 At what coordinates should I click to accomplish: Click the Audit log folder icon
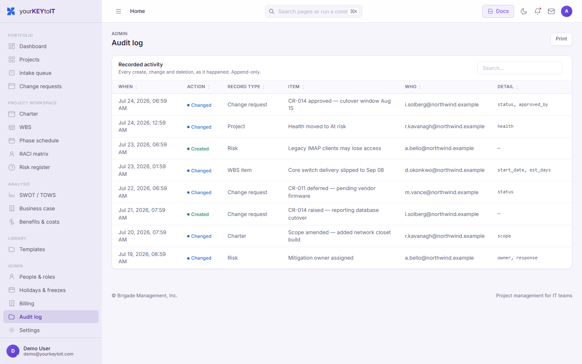point(12,317)
